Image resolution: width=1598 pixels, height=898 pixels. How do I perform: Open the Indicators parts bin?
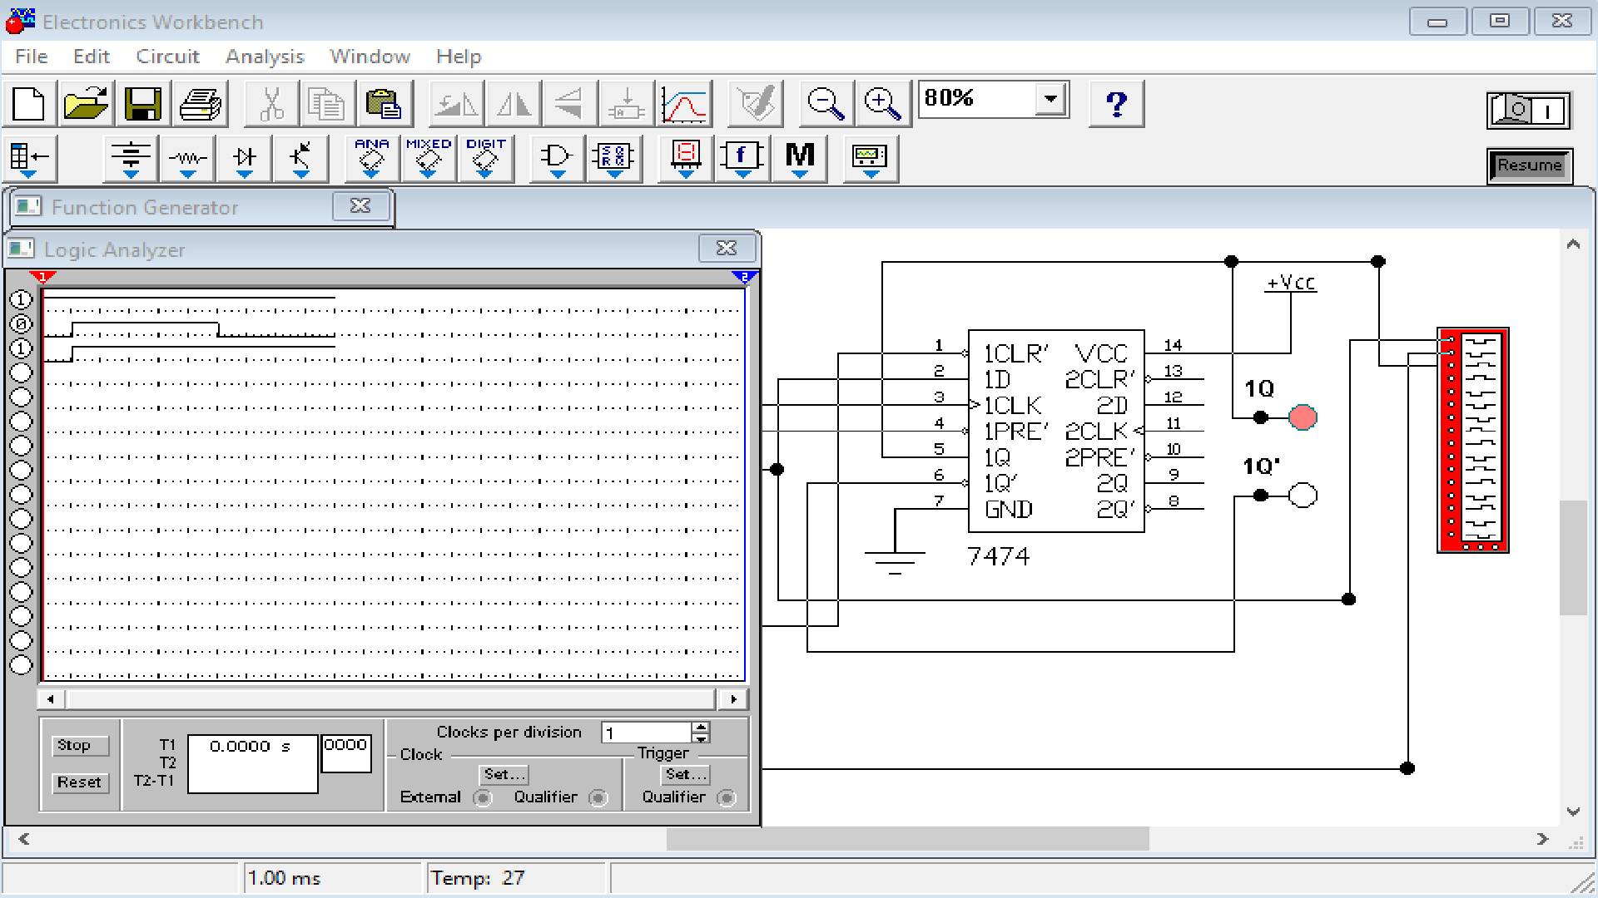click(686, 158)
